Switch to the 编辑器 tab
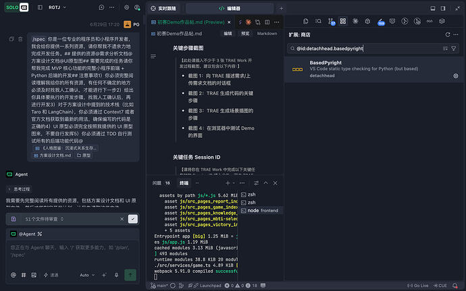 (230, 8)
